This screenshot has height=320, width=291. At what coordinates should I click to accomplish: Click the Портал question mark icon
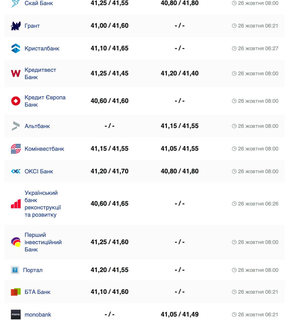15,270
